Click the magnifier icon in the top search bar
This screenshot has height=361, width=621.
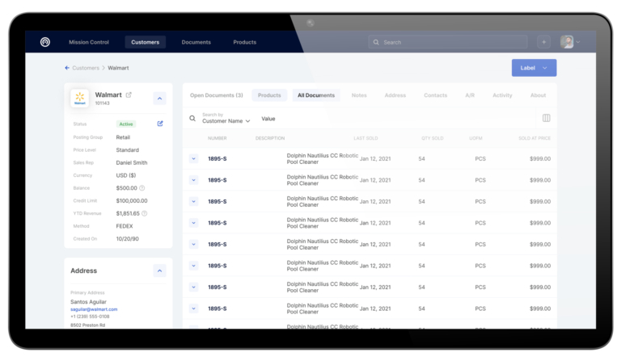376,42
